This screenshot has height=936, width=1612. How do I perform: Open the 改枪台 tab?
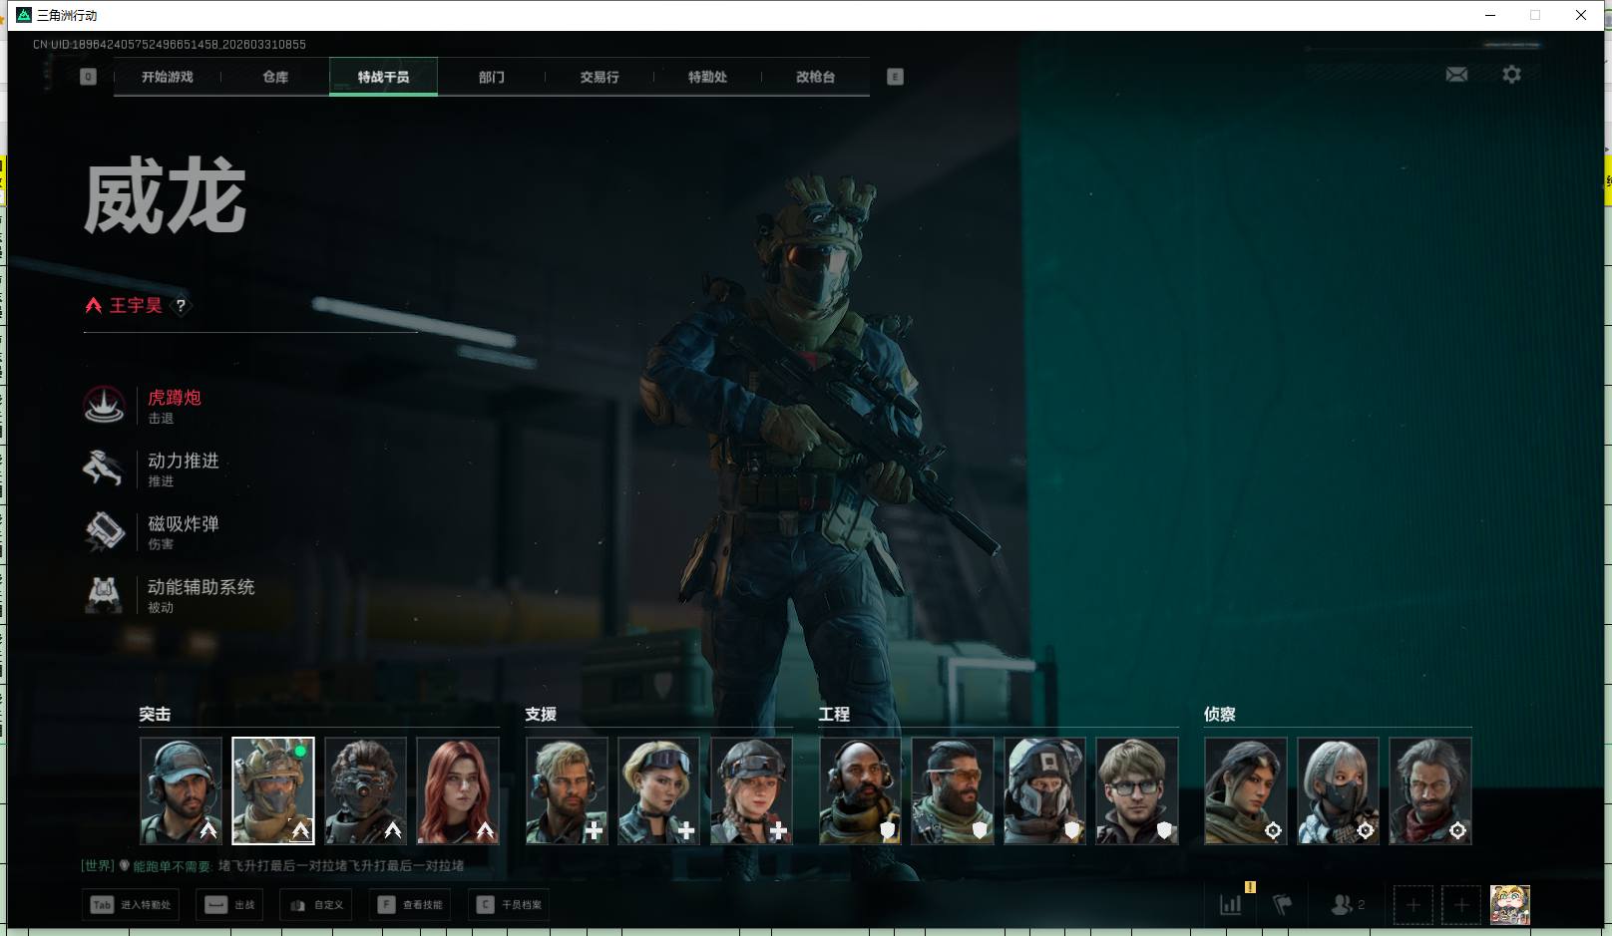(x=815, y=77)
